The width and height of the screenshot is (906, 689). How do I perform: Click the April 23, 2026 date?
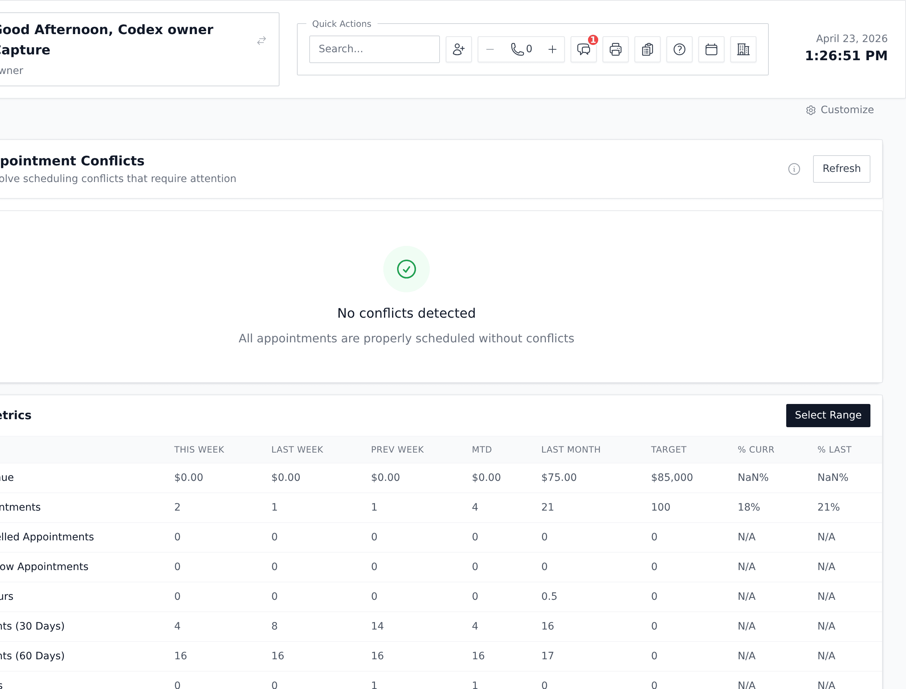click(x=852, y=38)
